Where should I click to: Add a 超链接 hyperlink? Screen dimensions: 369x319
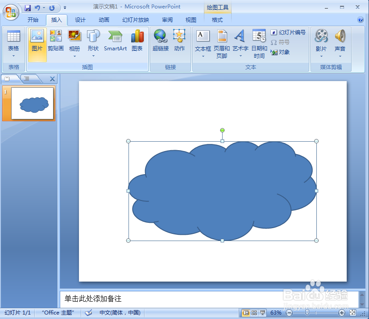[161, 41]
